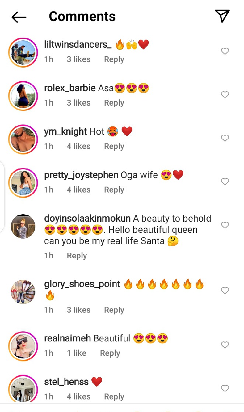Visit the realnaimeh profile via username
The width and height of the screenshot is (244, 412).
(67, 338)
